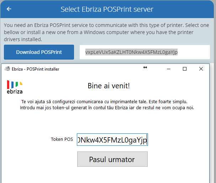Minimize the POSPrint installer window
The image size is (216, 183).
click(169, 69)
